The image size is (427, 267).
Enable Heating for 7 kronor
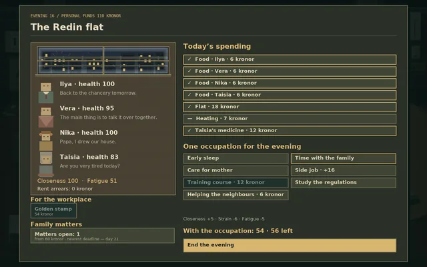(290, 119)
